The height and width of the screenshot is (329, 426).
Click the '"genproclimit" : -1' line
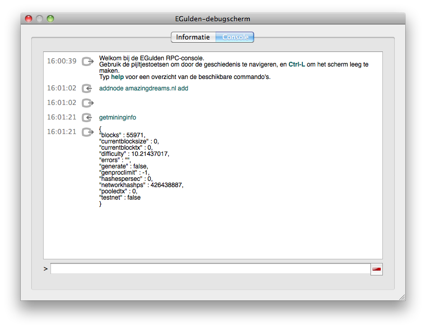click(125, 173)
